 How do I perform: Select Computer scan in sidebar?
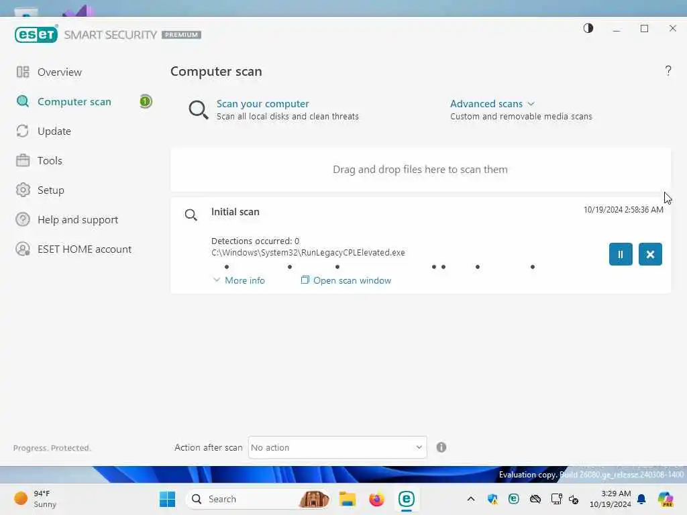click(x=74, y=102)
